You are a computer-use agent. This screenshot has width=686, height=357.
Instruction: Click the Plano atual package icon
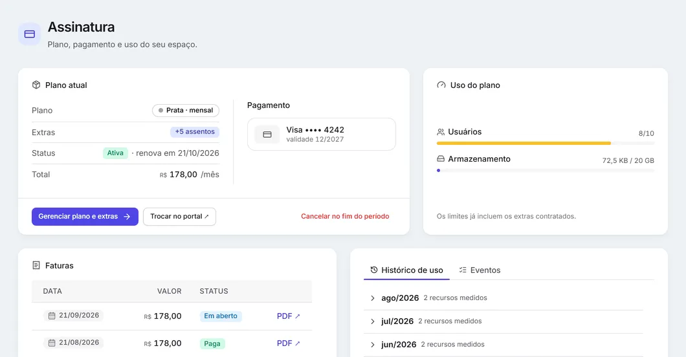tap(36, 85)
